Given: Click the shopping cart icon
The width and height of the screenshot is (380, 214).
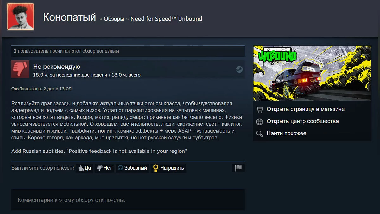Looking at the screenshot, I should [x=260, y=109].
